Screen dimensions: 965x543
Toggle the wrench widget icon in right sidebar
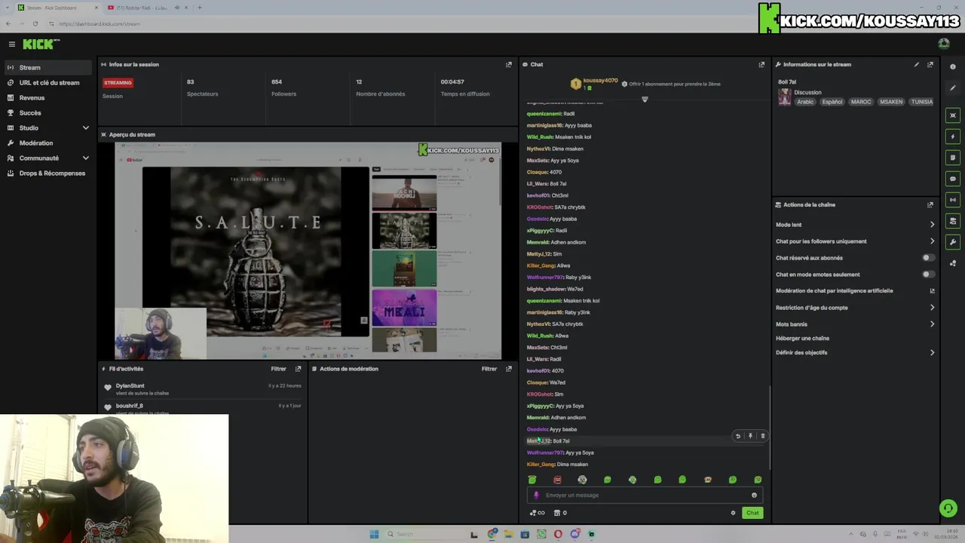[953, 242]
